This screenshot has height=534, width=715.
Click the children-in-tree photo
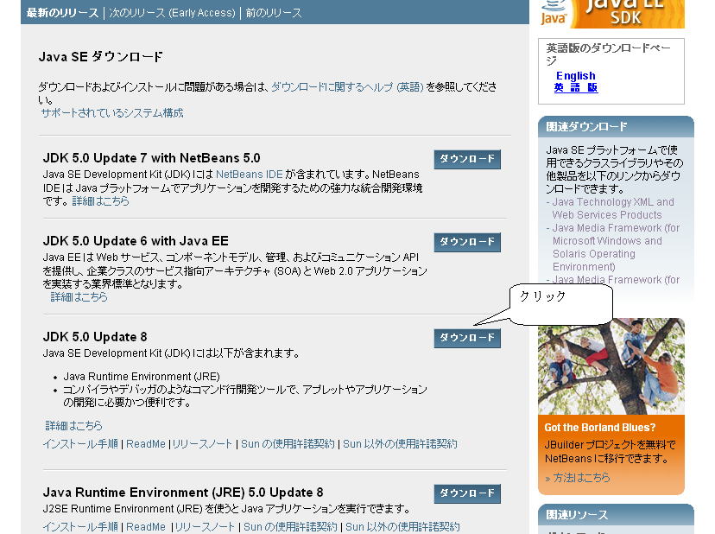point(611,366)
